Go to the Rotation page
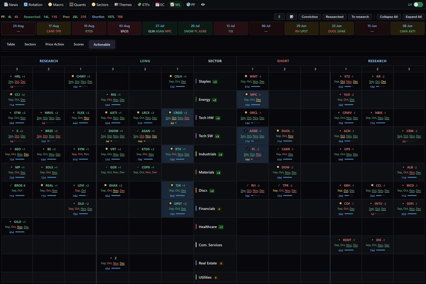 tap(33, 5)
